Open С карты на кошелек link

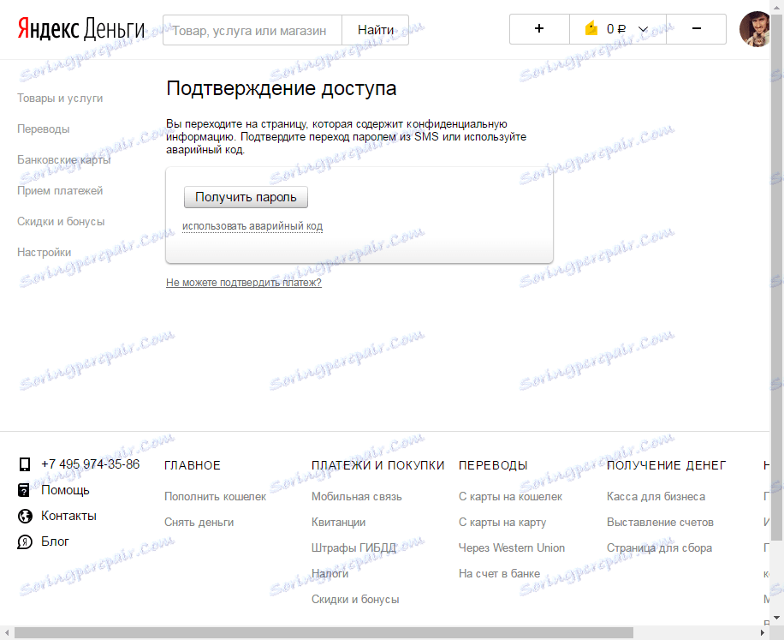(510, 497)
